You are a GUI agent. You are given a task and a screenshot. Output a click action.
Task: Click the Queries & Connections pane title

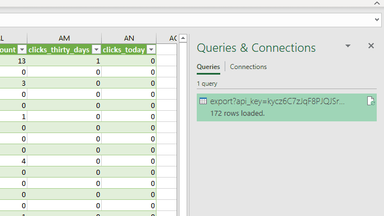tap(256, 47)
